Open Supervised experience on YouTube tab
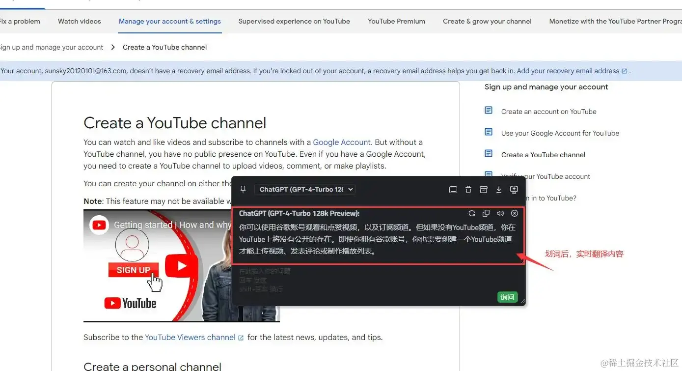 click(294, 21)
